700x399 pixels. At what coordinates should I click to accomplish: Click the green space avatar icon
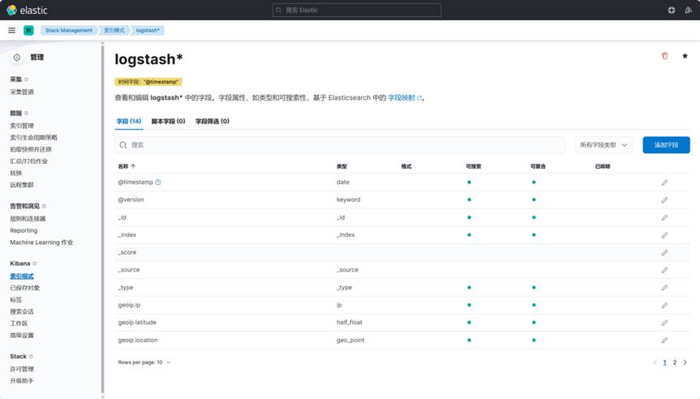[x=28, y=30]
